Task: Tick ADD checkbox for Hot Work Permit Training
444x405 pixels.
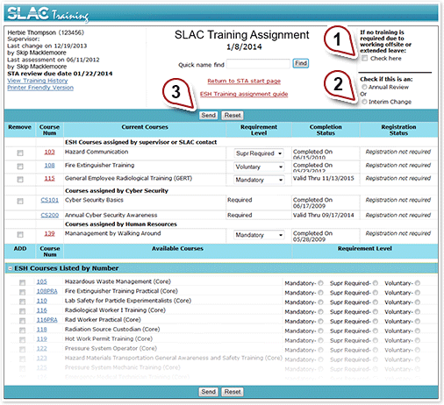Action: 22,340
